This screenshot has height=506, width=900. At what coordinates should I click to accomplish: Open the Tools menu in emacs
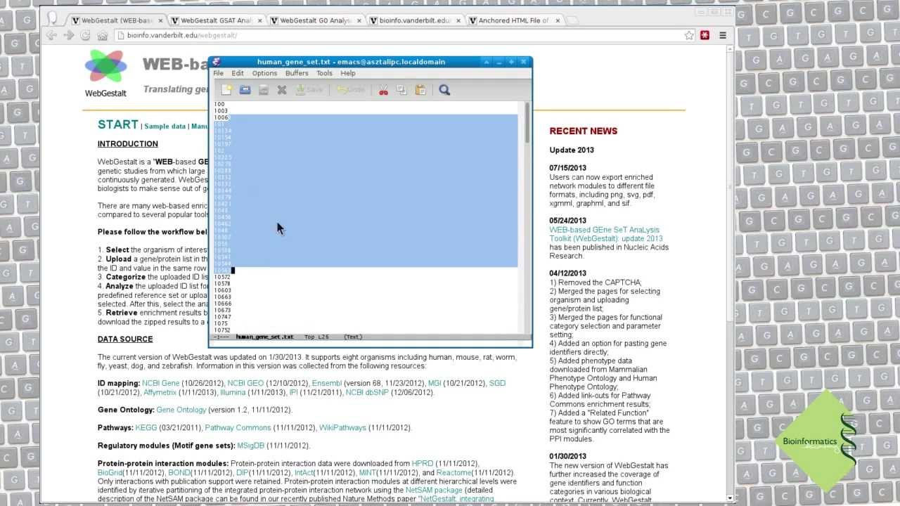coord(324,73)
